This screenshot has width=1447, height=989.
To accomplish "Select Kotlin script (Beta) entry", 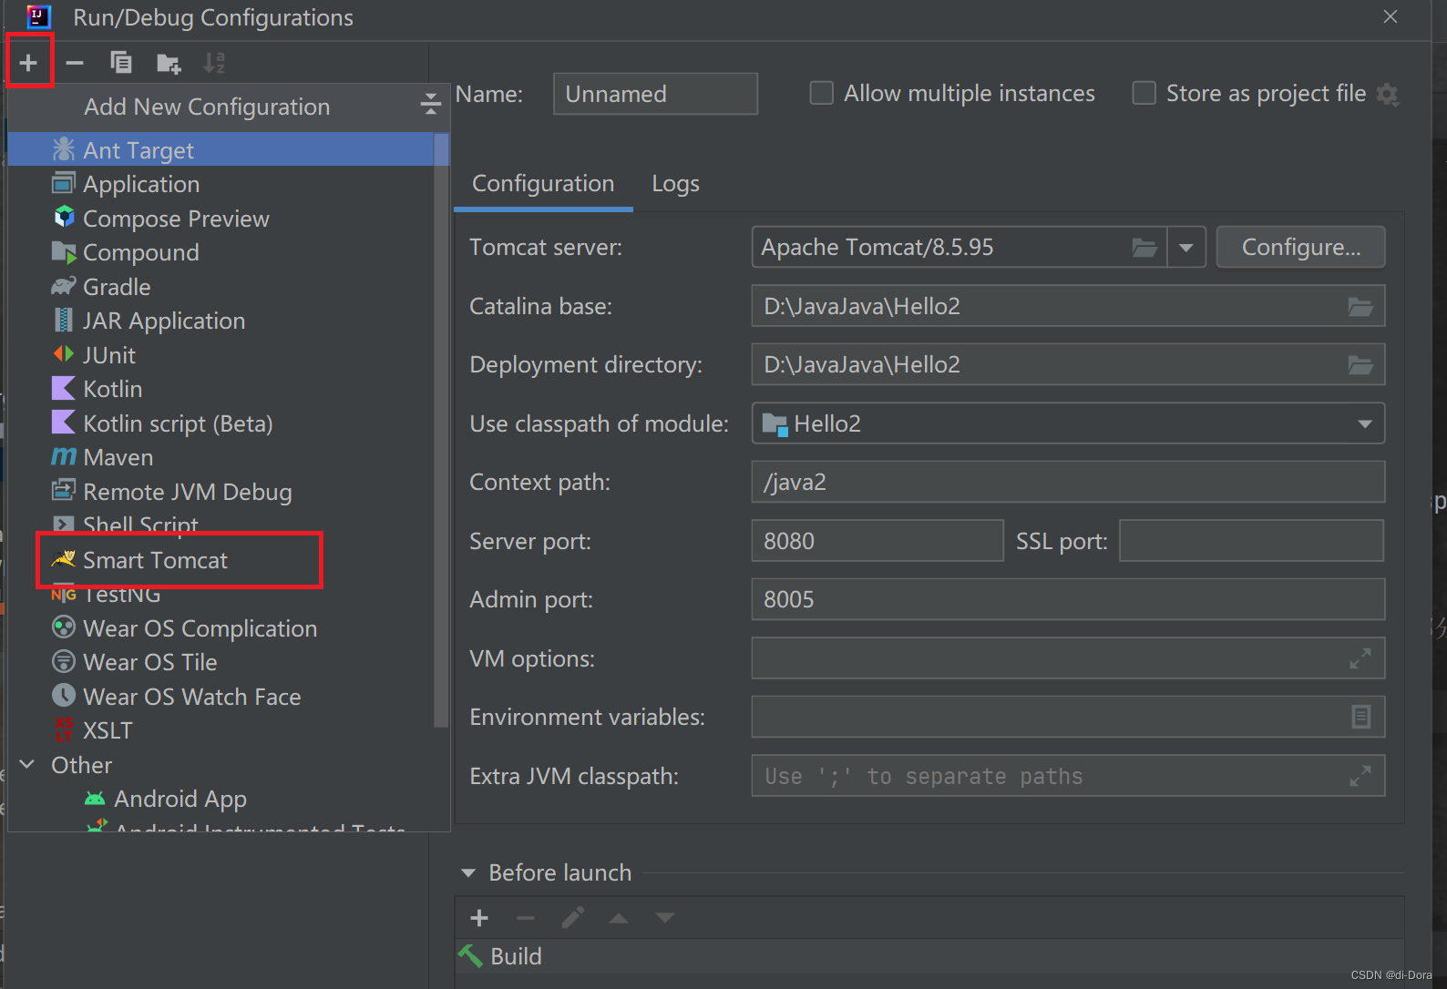I will click(221, 423).
